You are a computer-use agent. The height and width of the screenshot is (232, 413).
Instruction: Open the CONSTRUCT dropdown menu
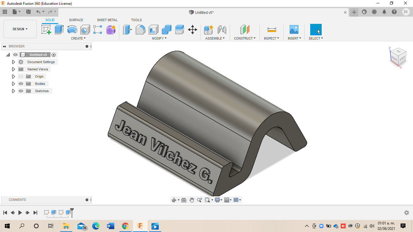pos(245,38)
